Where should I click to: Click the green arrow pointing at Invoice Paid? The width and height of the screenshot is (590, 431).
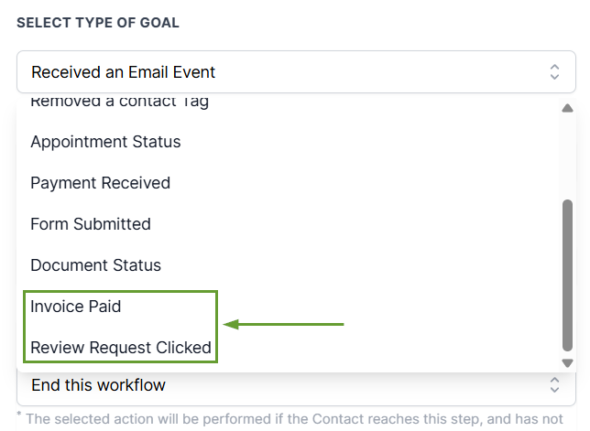[x=284, y=324]
